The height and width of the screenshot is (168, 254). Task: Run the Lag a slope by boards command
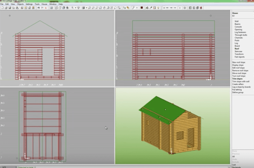241,87
